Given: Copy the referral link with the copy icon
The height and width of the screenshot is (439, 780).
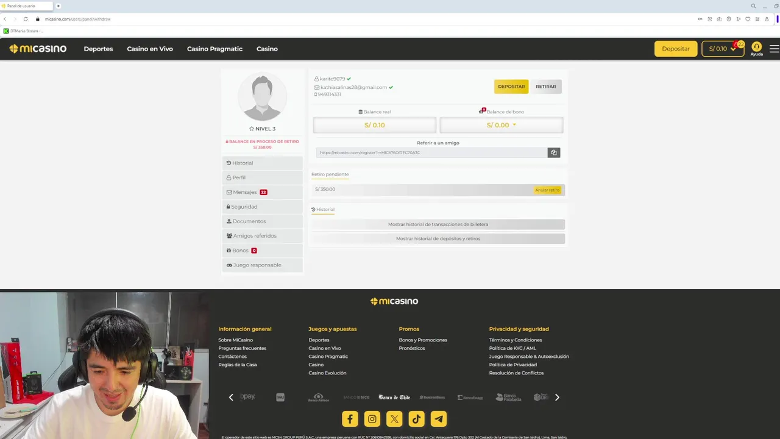Looking at the screenshot, I should 553,152.
